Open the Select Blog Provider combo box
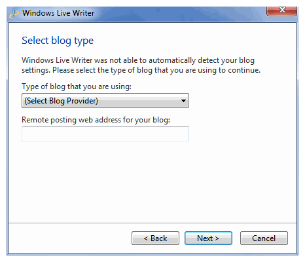 point(105,101)
